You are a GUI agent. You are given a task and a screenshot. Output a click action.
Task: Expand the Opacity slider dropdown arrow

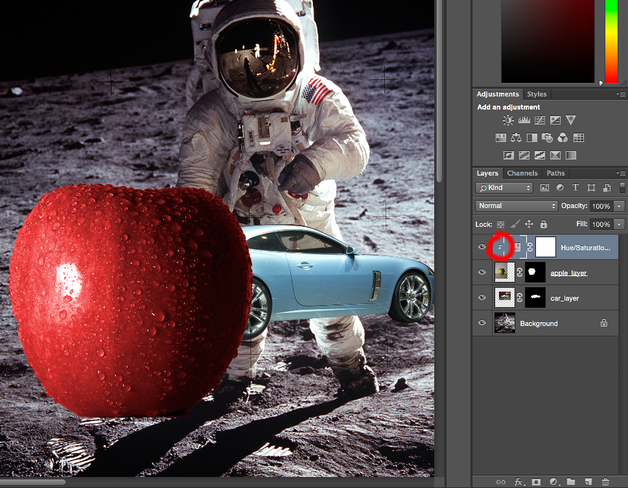coord(620,206)
